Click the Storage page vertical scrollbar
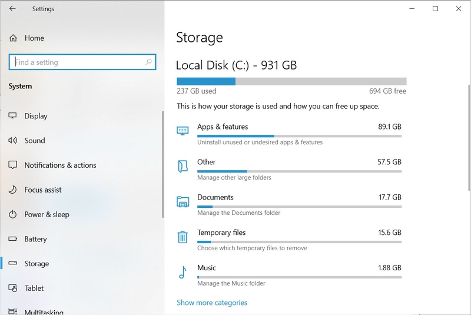This screenshot has height=315, width=471. click(469, 138)
